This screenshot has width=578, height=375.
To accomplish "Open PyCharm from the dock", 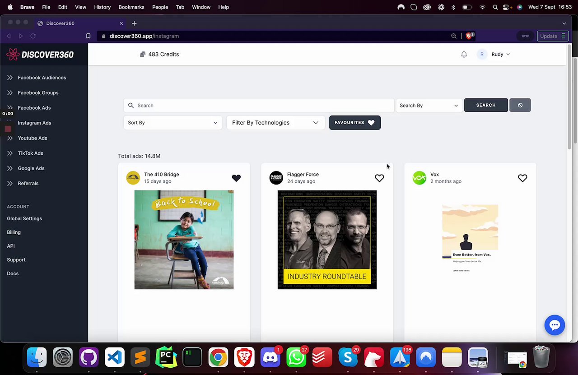I will 166,357.
